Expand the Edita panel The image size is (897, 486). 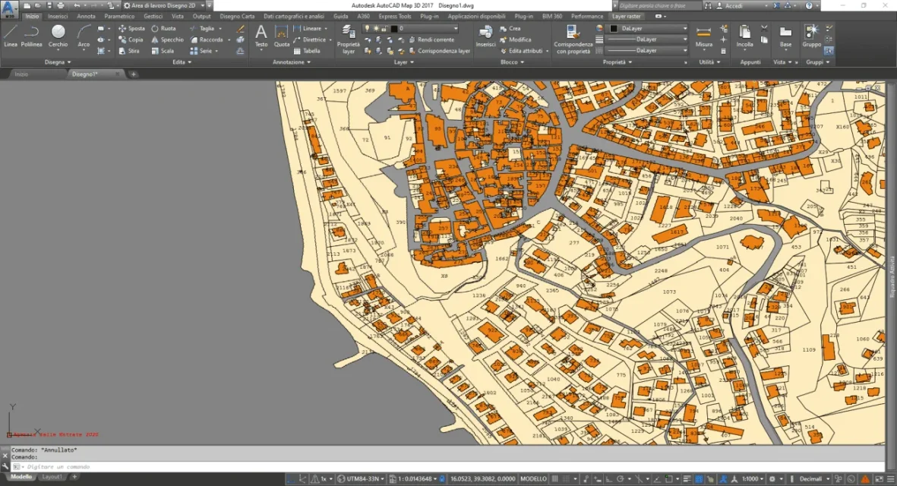[182, 62]
